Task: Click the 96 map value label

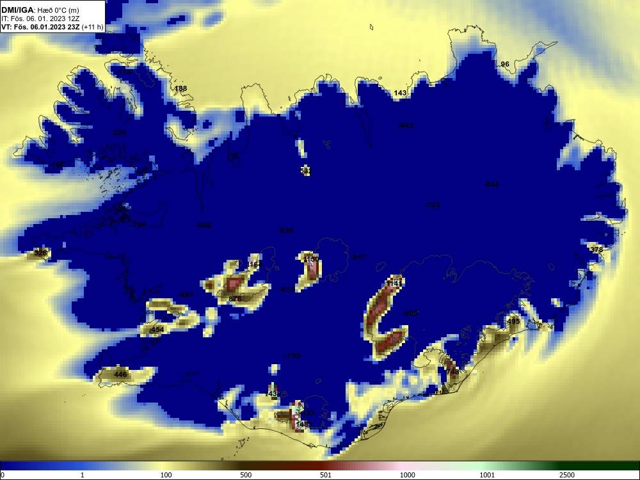Action: [x=505, y=64]
